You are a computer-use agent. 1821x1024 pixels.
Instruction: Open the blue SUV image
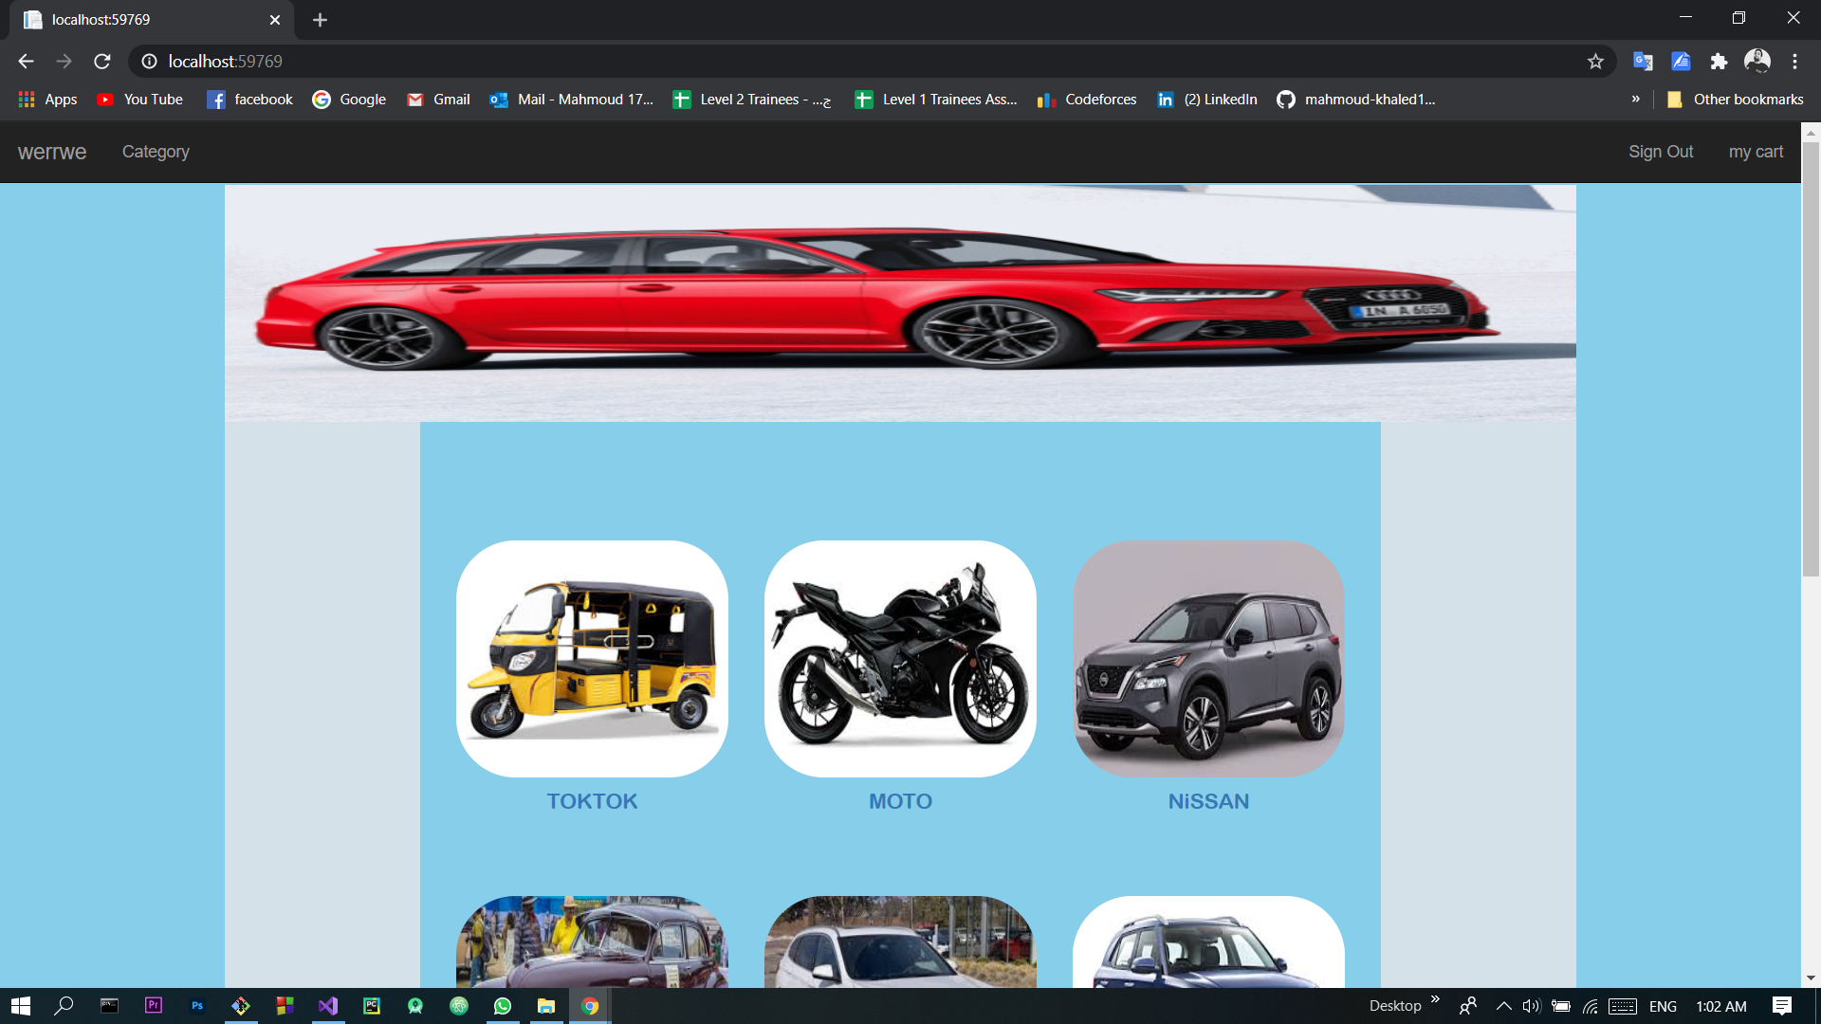(1208, 942)
